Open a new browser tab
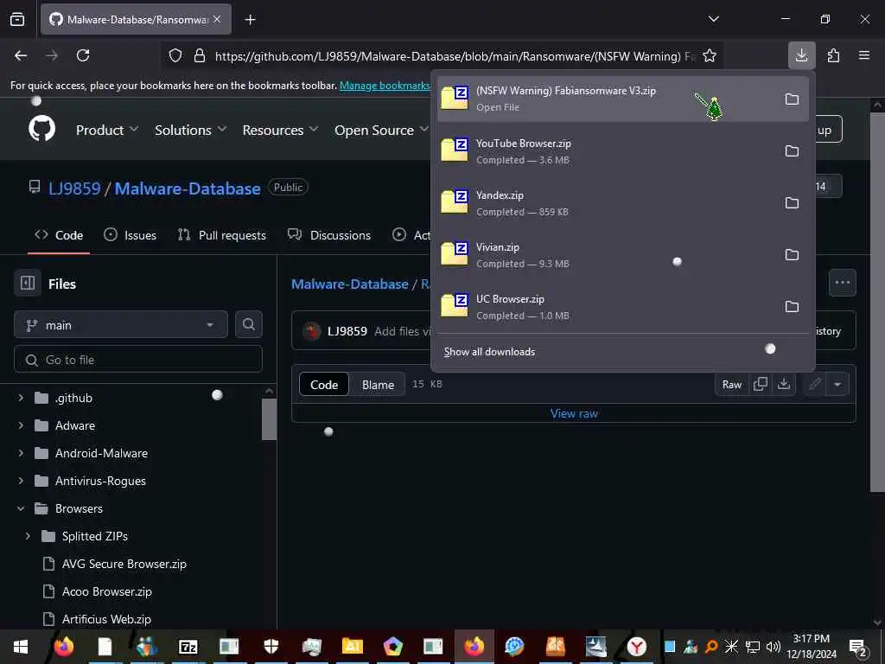885x664 pixels. click(250, 20)
